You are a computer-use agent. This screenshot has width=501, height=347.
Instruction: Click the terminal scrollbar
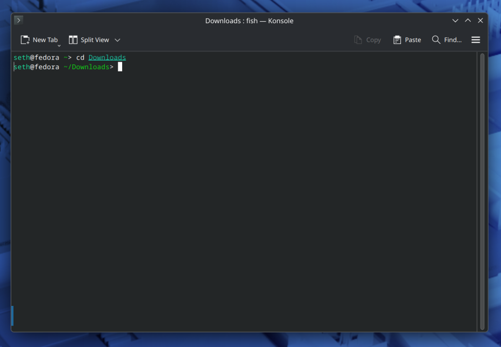482,191
